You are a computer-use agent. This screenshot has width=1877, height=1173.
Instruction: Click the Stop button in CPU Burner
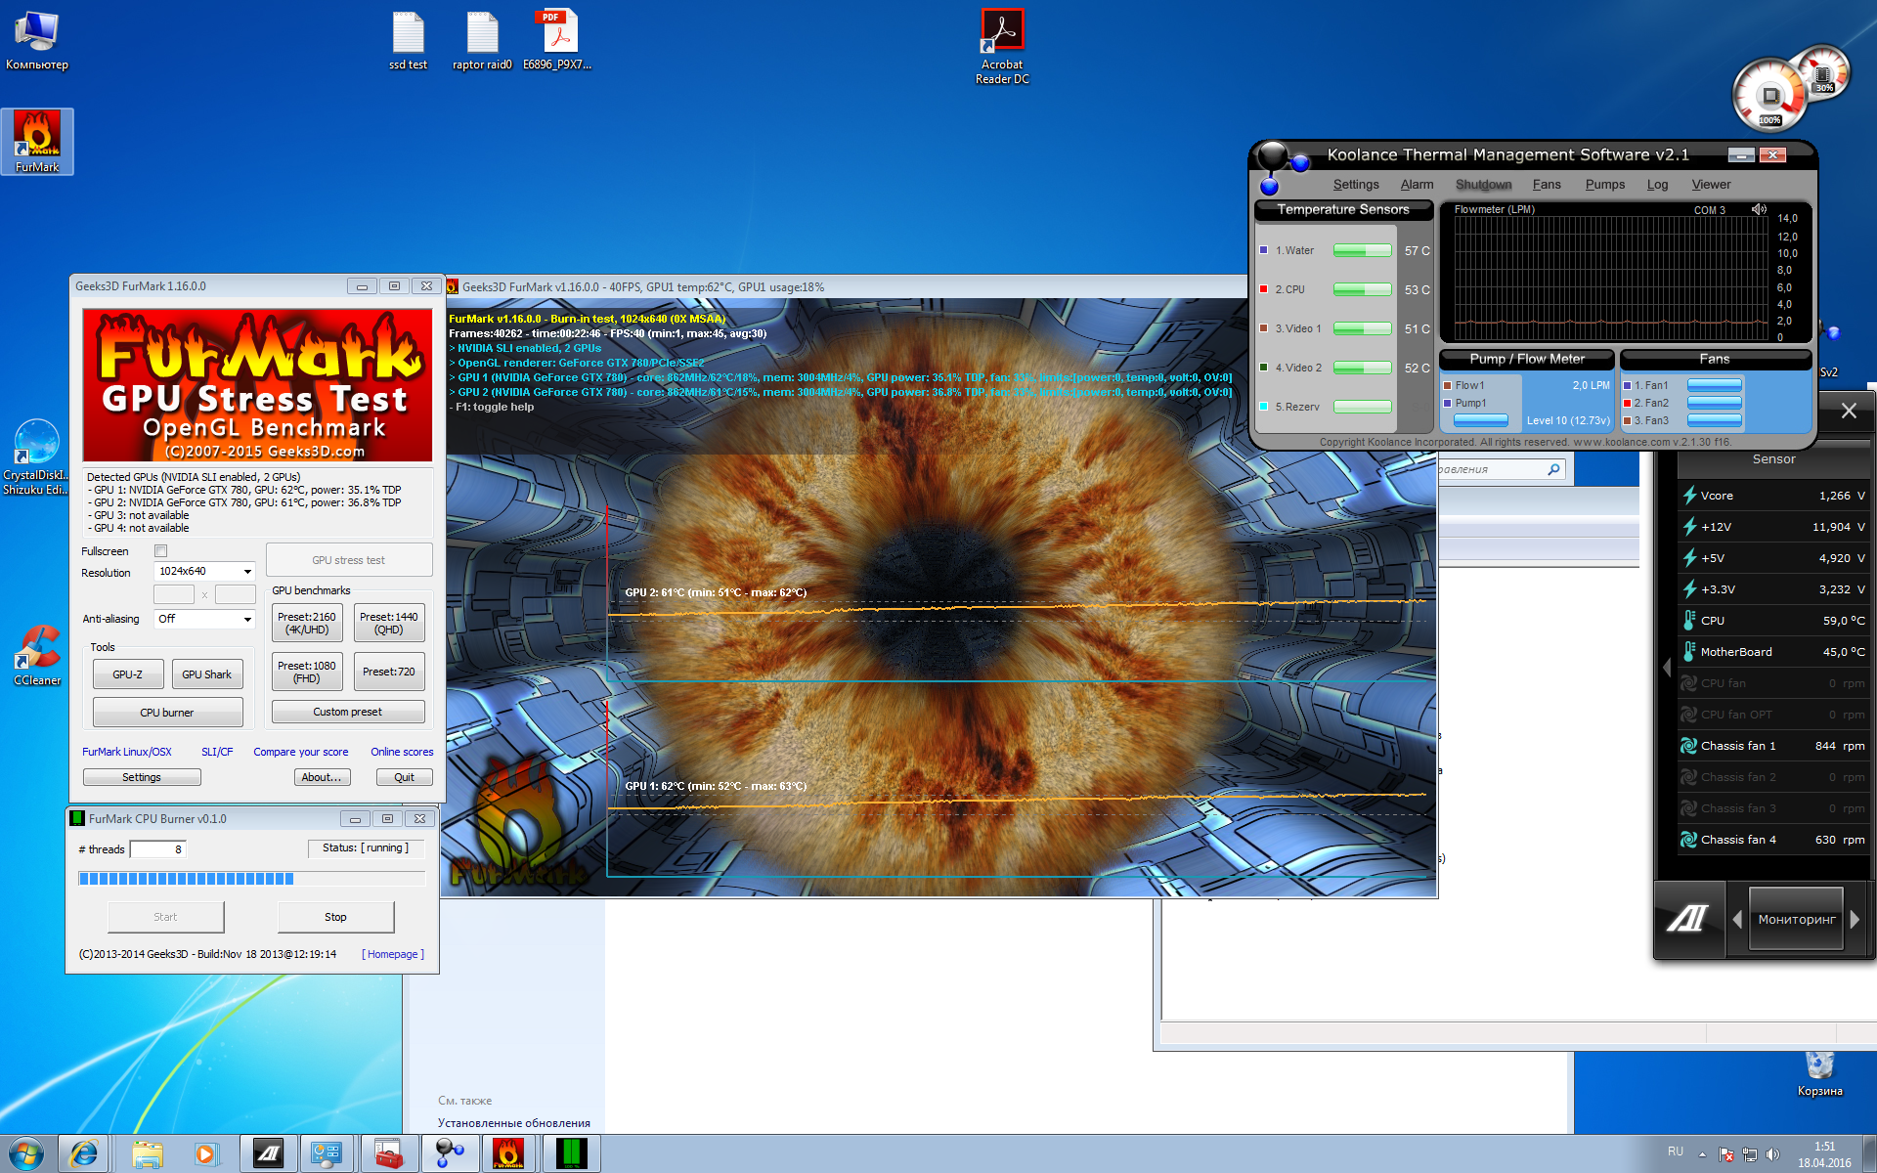[x=335, y=917]
